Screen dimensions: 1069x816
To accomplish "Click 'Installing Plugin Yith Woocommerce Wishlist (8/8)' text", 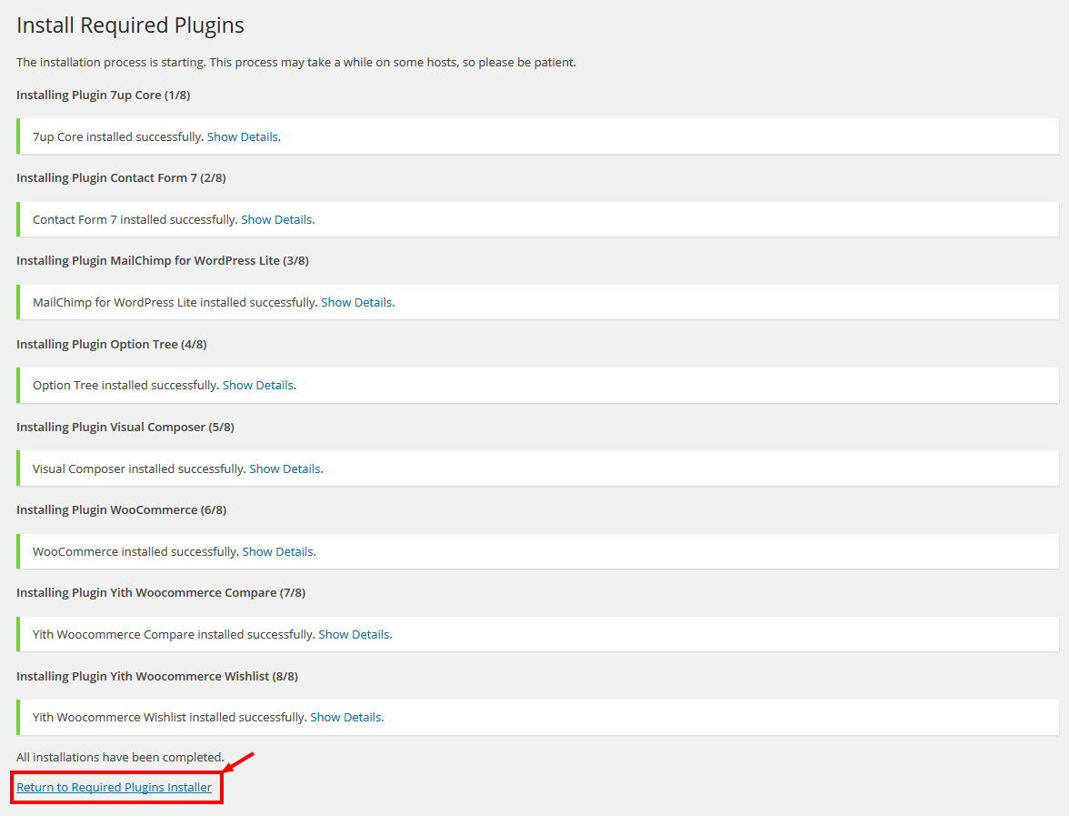I will 156,676.
